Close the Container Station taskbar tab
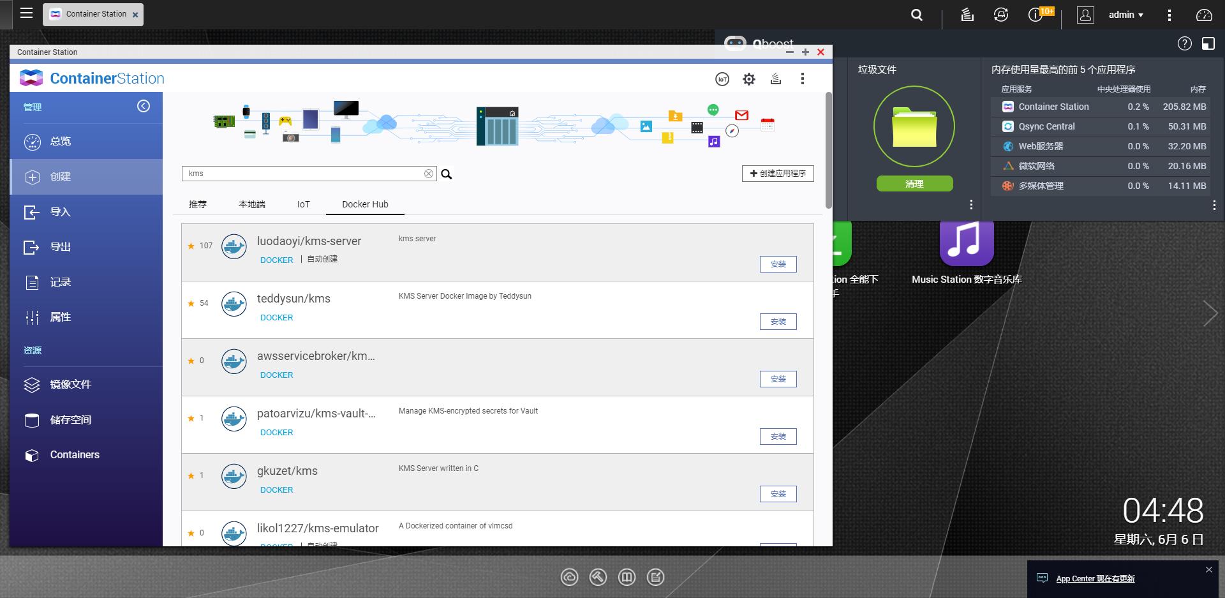The image size is (1225, 598). click(x=135, y=15)
